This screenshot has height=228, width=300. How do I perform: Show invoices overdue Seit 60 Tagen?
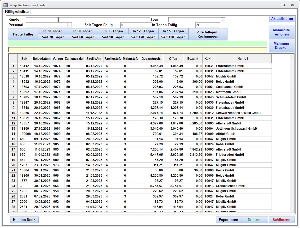click(83, 37)
